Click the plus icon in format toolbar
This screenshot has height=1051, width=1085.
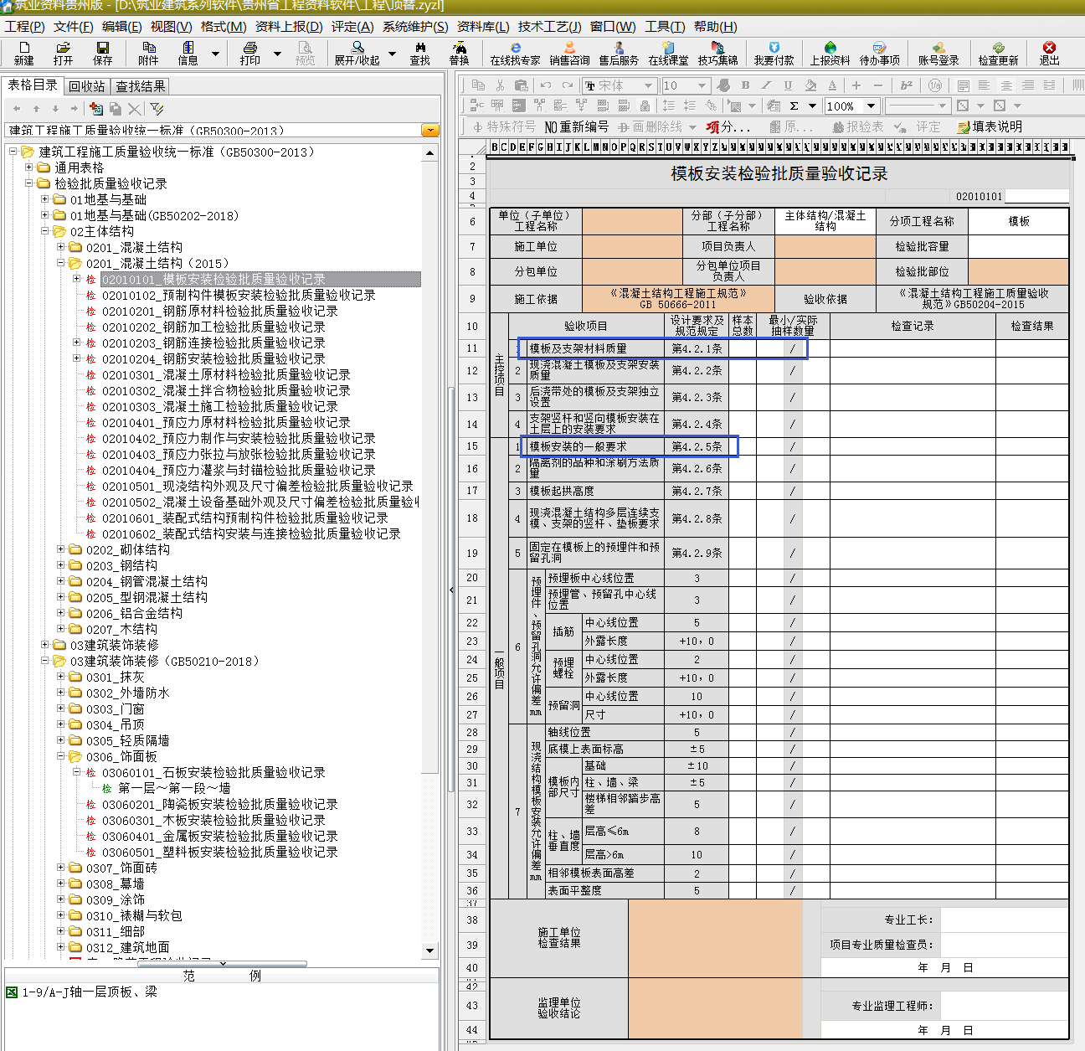click(x=856, y=85)
